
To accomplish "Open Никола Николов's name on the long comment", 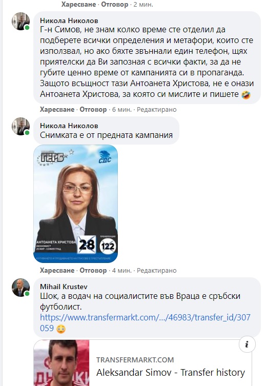I will click(69, 21).
